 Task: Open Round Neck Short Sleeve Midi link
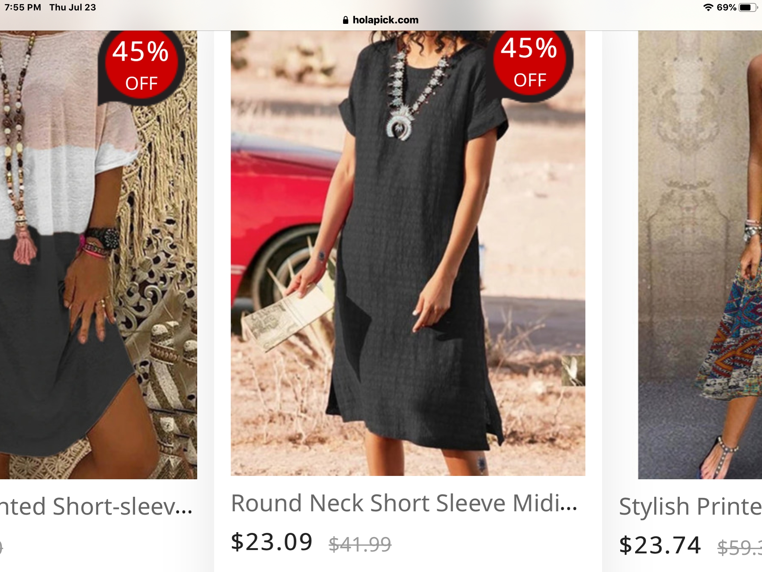click(x=404, y=503)
